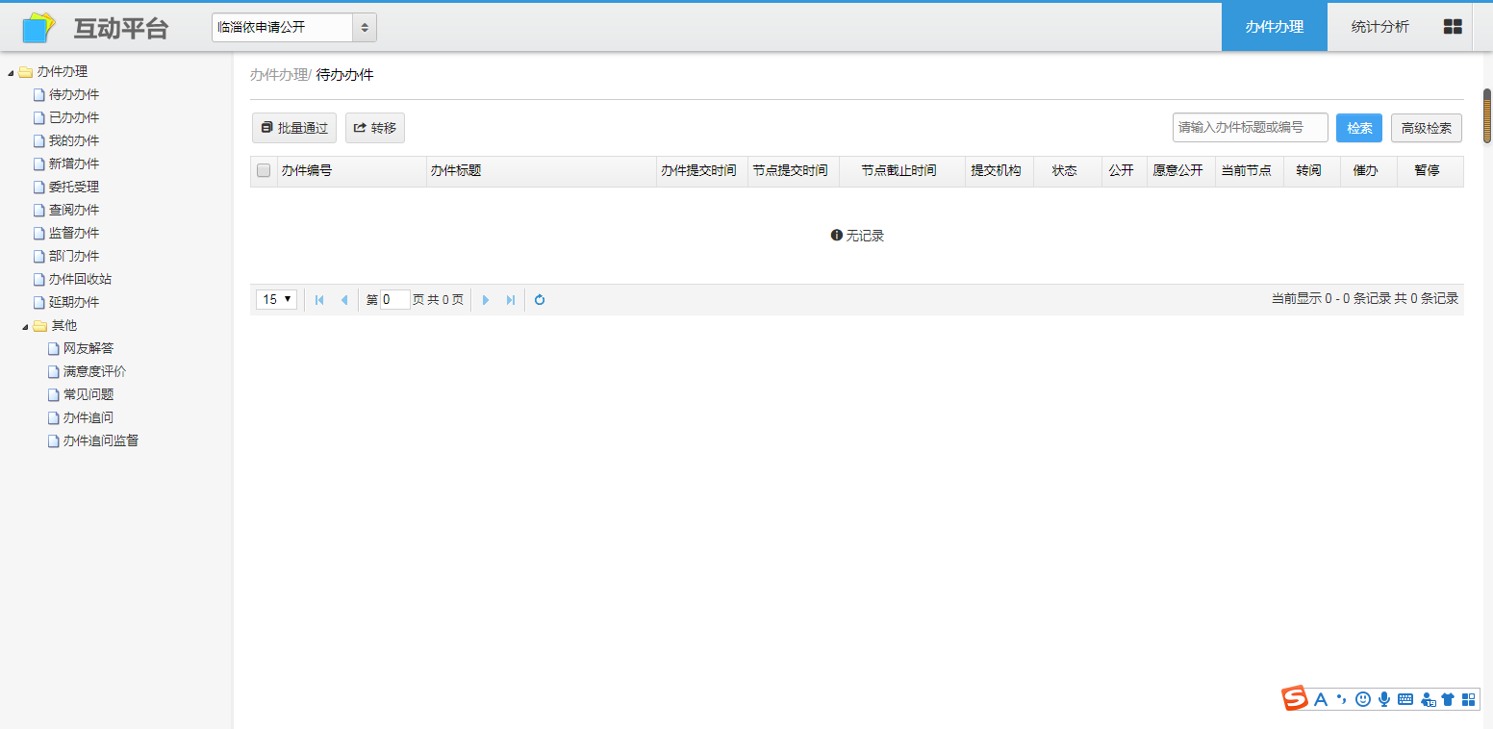Open 高级检索 advanced search
The image size is (1493, 729).
[x=1426, y=128]
